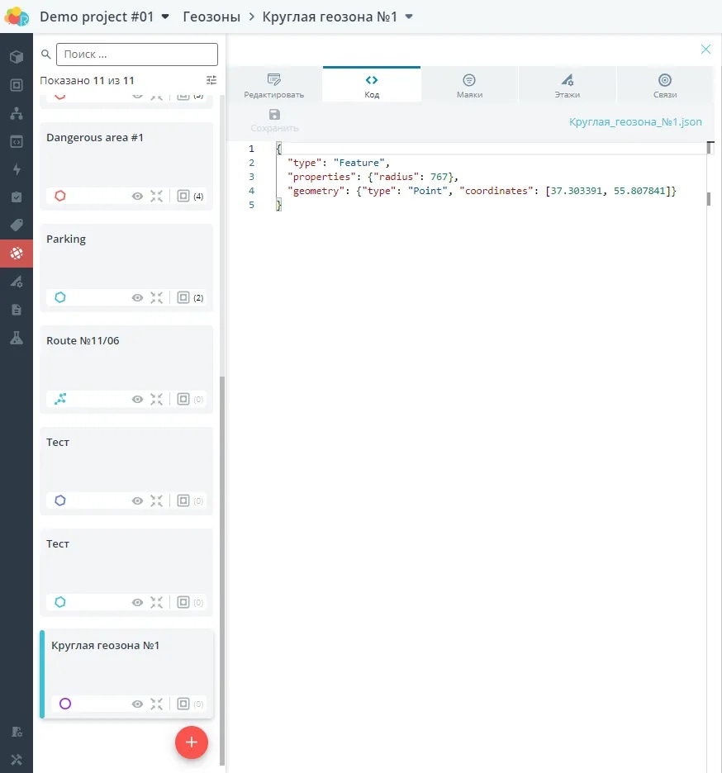Click inside the 'Поиск ...' search field

tap(136, 54)
